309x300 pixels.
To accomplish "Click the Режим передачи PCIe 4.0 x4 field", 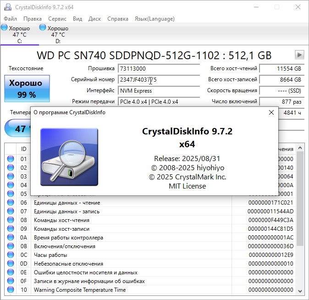I will point(159,101).
